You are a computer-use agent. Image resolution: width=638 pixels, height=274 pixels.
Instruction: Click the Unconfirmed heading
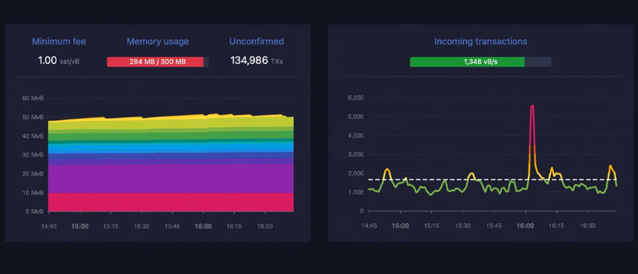(x=256, y=41)
